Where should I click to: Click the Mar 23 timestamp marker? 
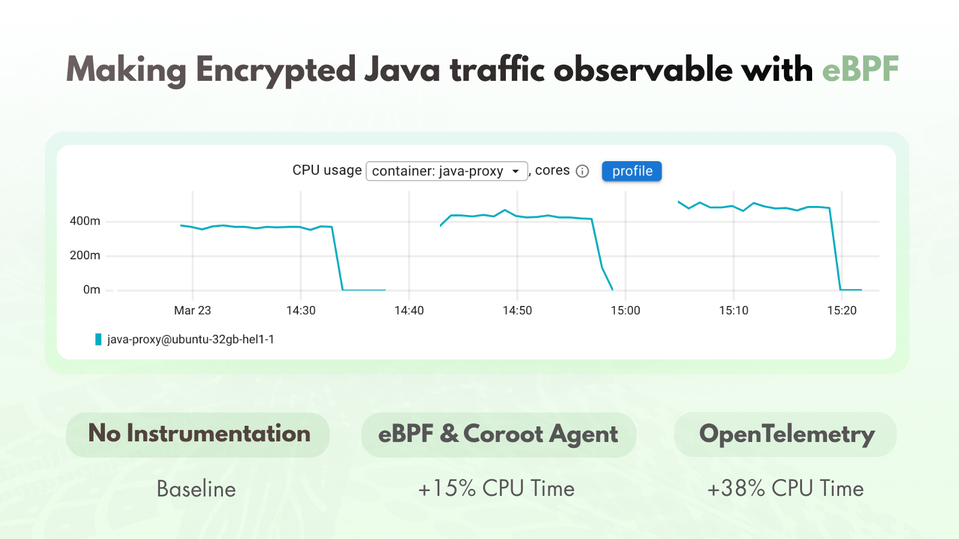pyautogui.click(x=192, y=311)
